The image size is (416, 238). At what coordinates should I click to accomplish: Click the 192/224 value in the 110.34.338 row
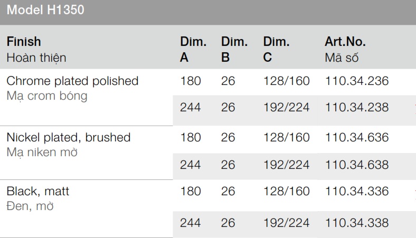(286, 223)
